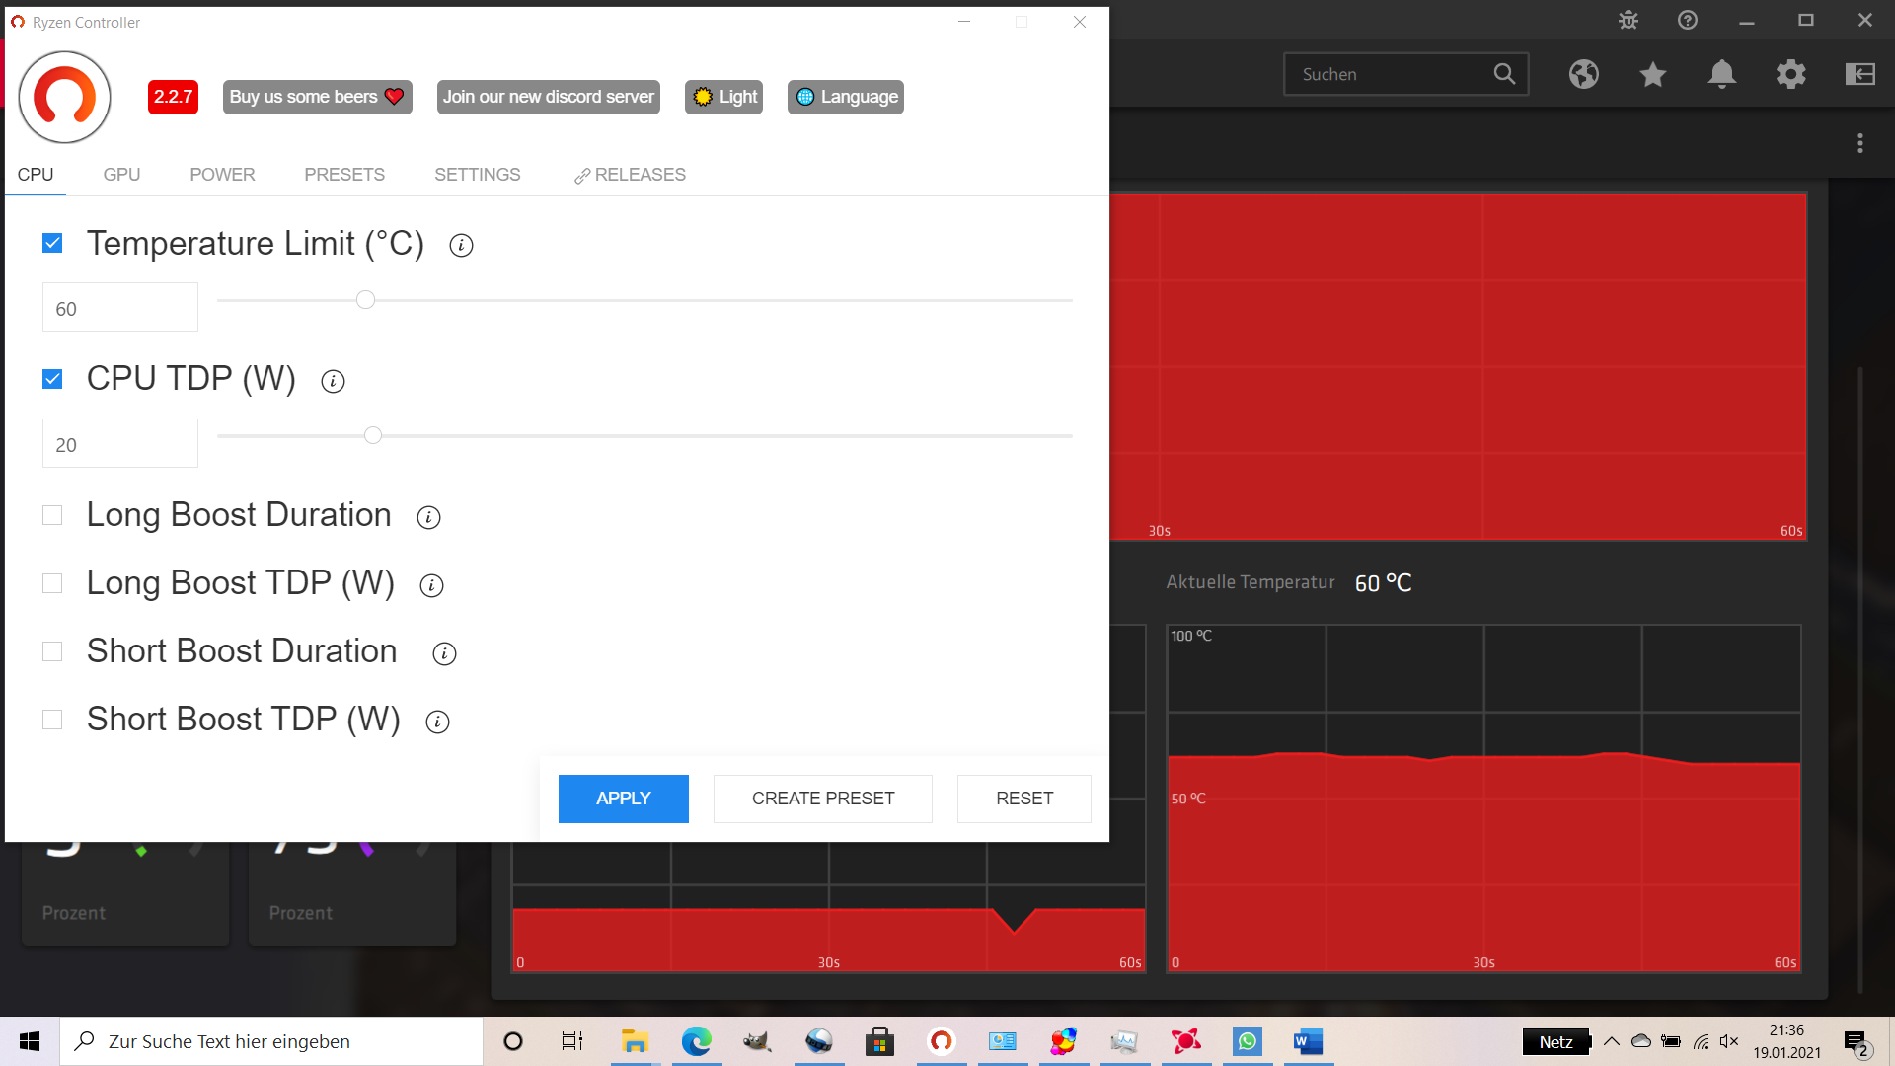Open the gear settings icon
Screen dimensions: 1895x1066
click(x=1790, y=74)
